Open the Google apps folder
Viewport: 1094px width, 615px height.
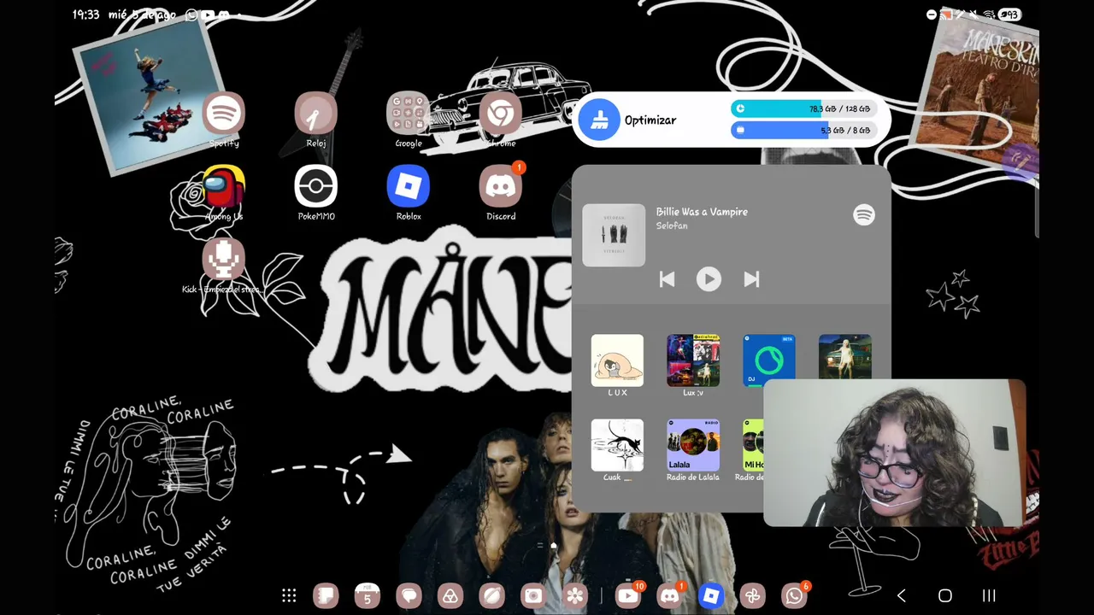409,114
